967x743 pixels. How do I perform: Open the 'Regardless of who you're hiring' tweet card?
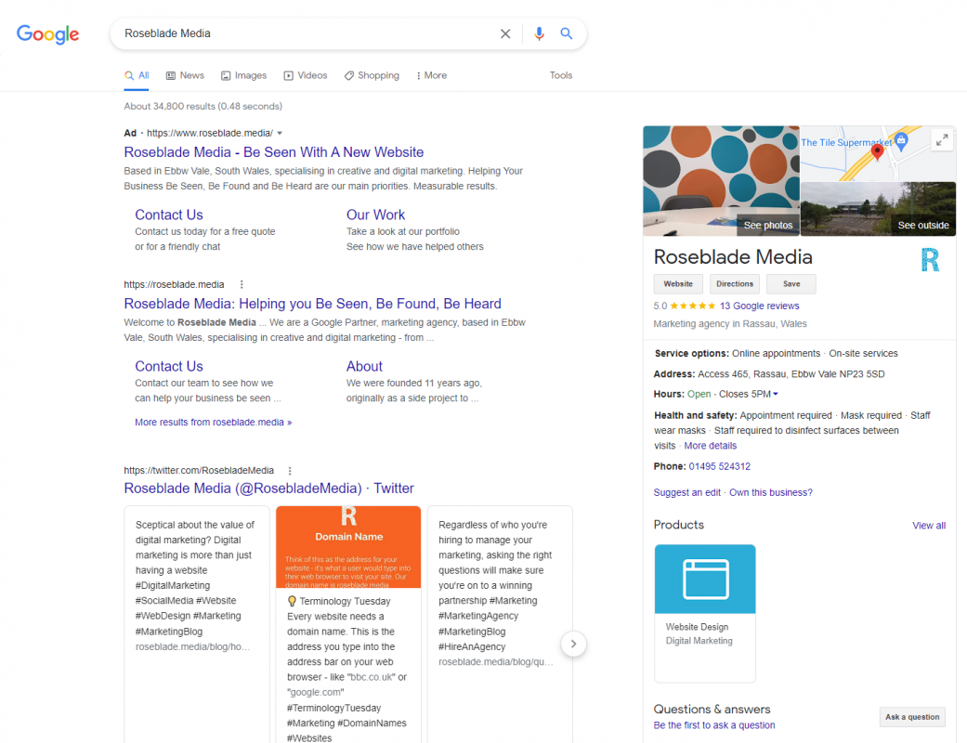click(x=500, y=624)
